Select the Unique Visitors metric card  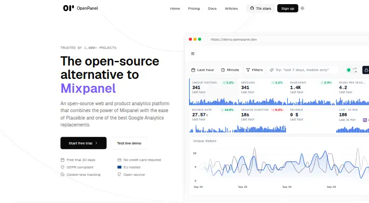coord(214,92)
